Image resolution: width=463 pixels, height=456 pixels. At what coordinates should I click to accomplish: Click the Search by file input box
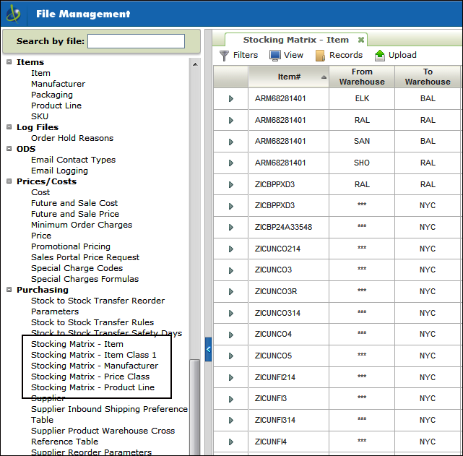(x=136, y=41)
